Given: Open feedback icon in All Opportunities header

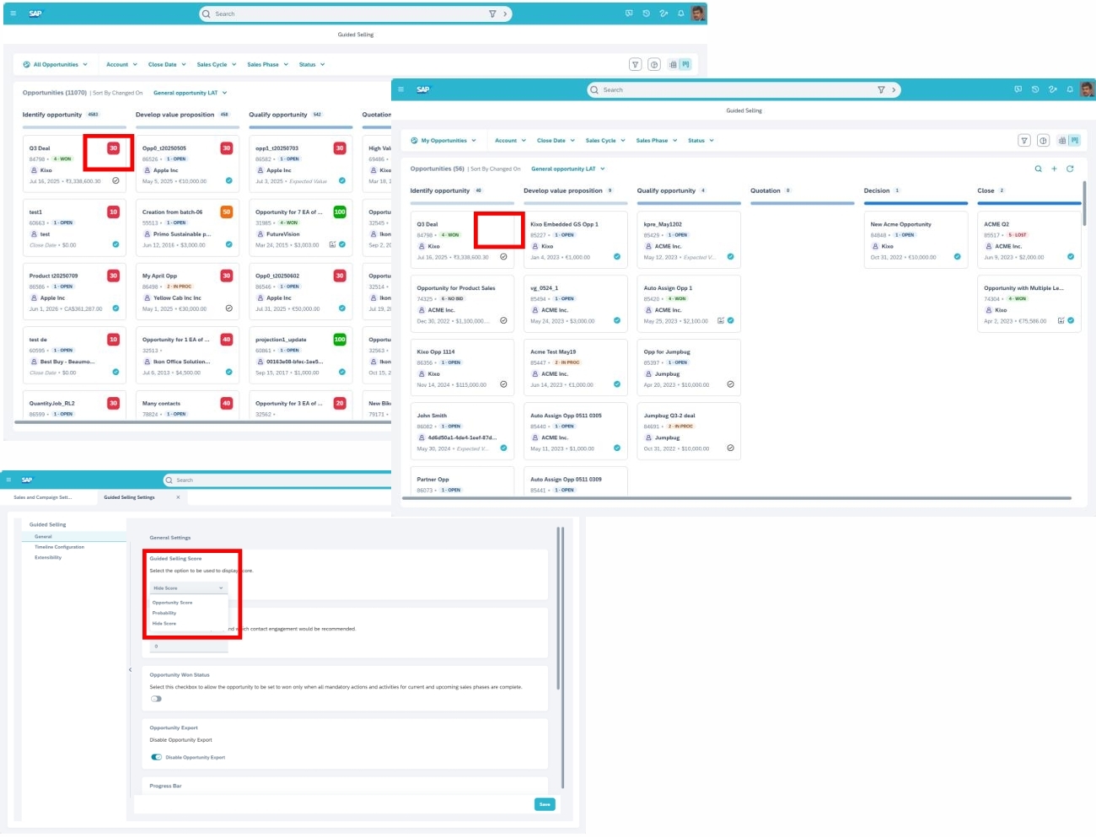Looking at the screenshot, I should (x=629, y=13).
